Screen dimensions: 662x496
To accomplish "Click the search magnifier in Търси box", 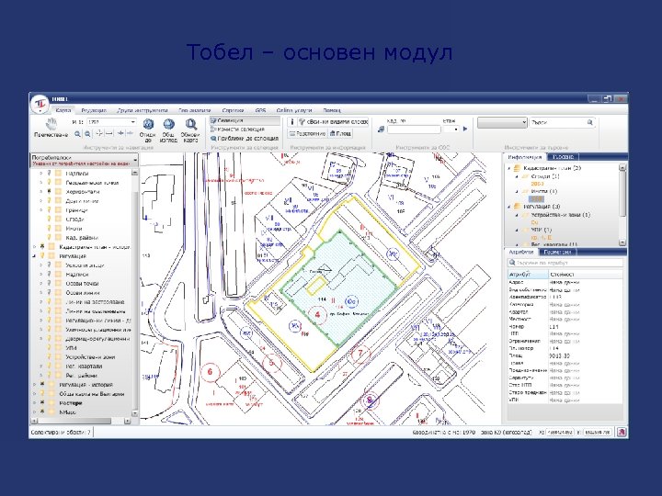I will pyautogui.click(x=589, y=122).
